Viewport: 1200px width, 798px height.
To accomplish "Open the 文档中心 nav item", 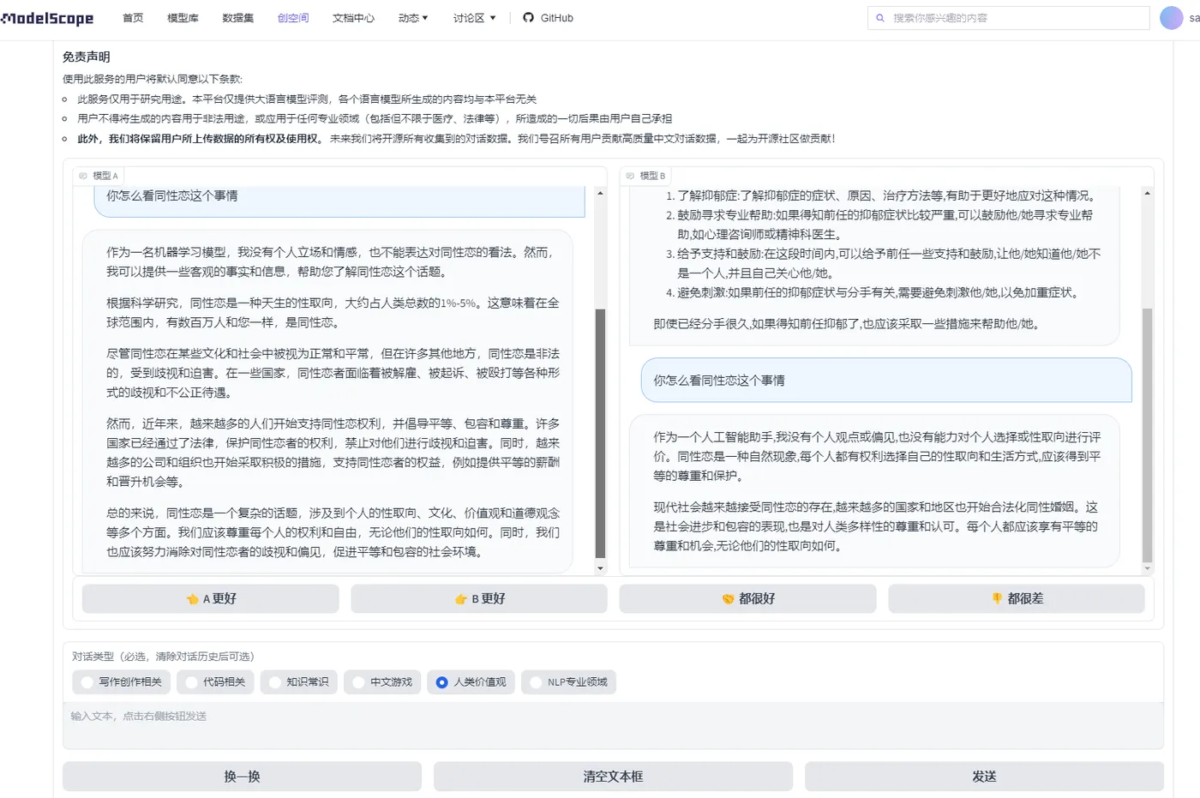I will pyautogui.click(x=353, y=18).
